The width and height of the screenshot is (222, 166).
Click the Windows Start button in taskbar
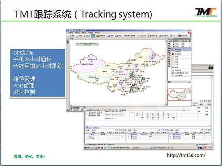pyautogui.click(x=87, y=148)
